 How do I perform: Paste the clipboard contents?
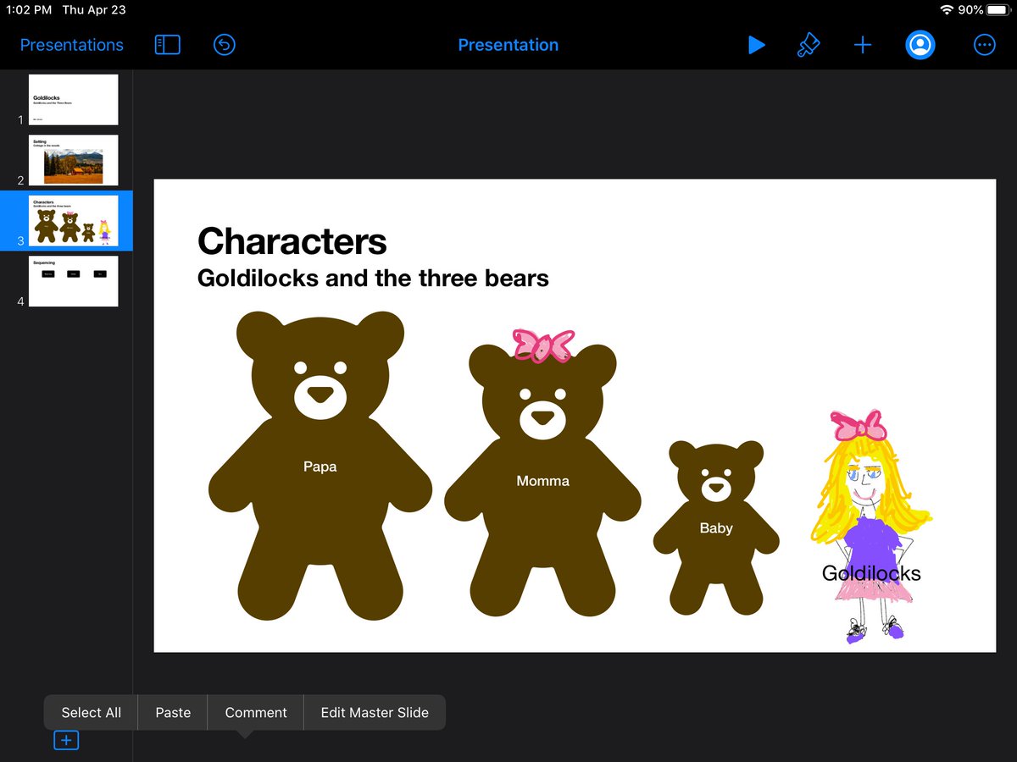click(172, 712)
